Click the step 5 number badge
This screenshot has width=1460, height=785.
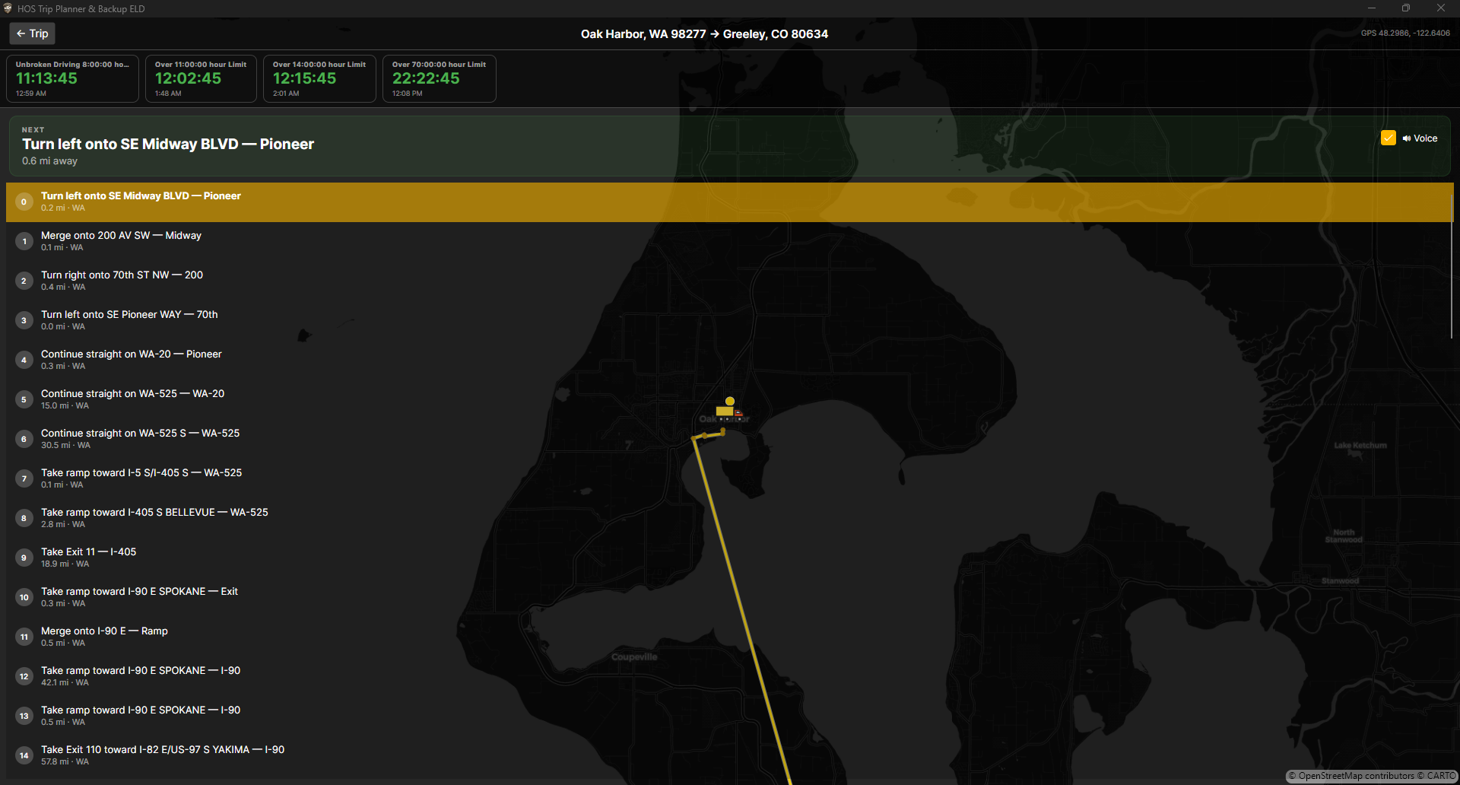pyautogui.click(x=24, y=400)
